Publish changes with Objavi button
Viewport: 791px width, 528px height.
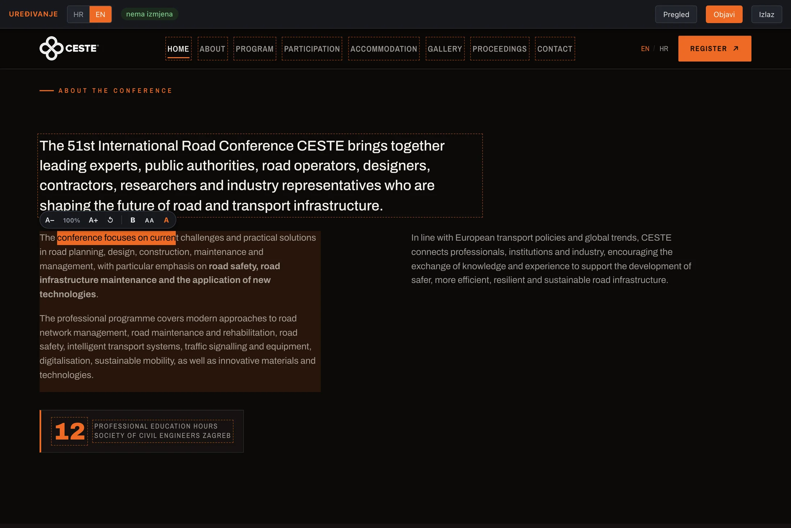(x=724, y=14)
